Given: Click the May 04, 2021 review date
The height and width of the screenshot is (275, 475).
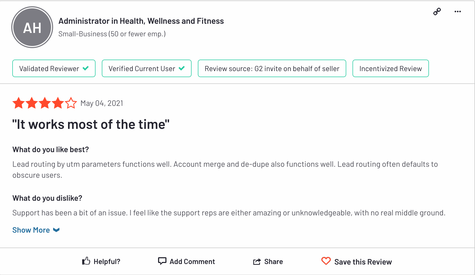Looking at the screenshot, I should click(x=102, y=103).
